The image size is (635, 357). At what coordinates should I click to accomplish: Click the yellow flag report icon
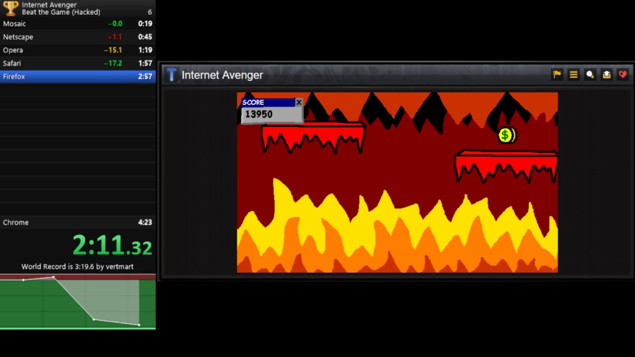[557, 74]
